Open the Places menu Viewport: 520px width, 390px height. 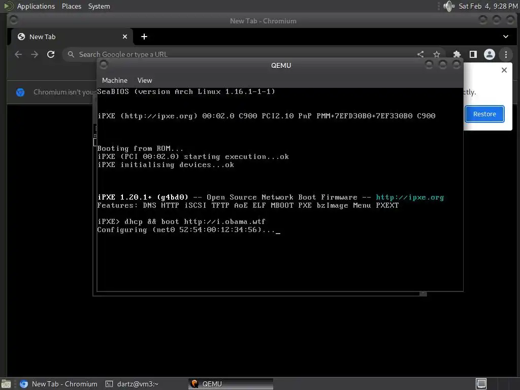[71, 6]
